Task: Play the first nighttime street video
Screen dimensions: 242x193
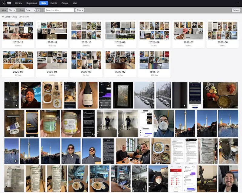Action: [x=12, y=95]
